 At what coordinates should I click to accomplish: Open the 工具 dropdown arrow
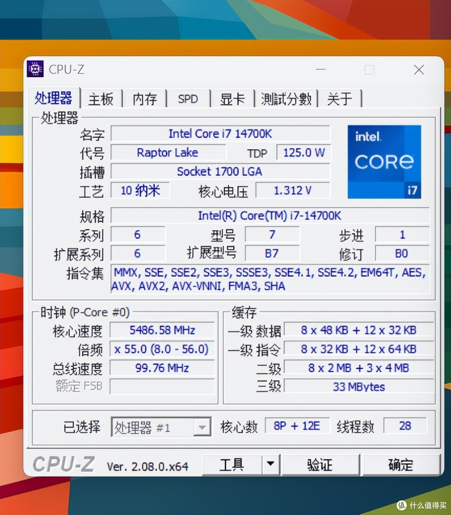[271, 464]
